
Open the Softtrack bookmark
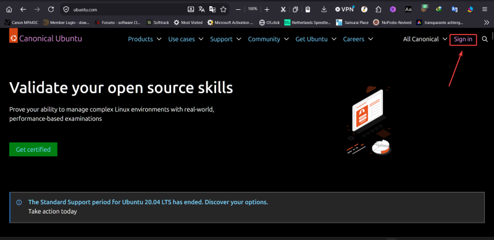click(x=158, y=22)
